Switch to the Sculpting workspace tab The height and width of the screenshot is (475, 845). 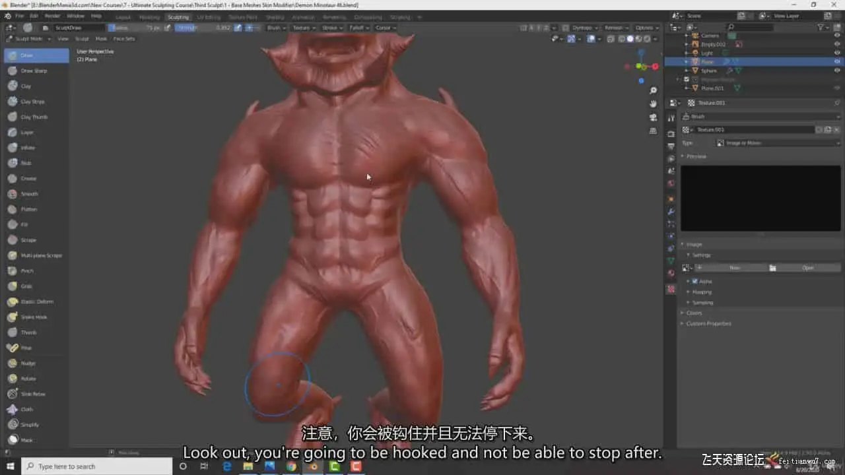click(178, 16)
